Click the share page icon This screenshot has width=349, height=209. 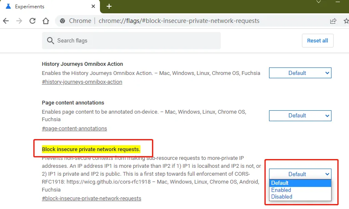point(333,21)
